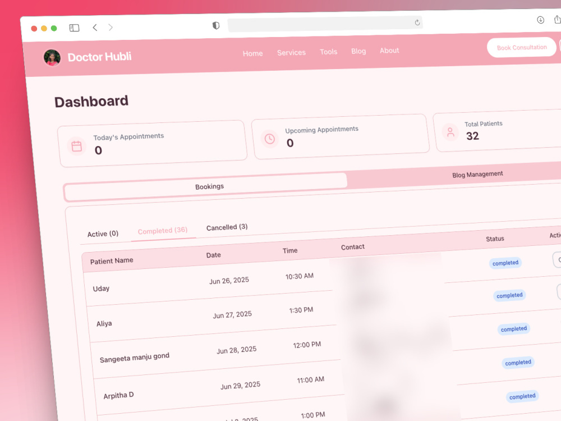Go back with the browser back arrow
This screenshot has height=421, width=561.
tap(95, 28)
